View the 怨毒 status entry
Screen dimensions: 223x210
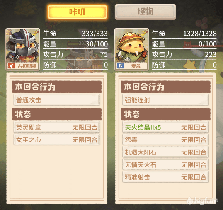click(x=165, y=140)
